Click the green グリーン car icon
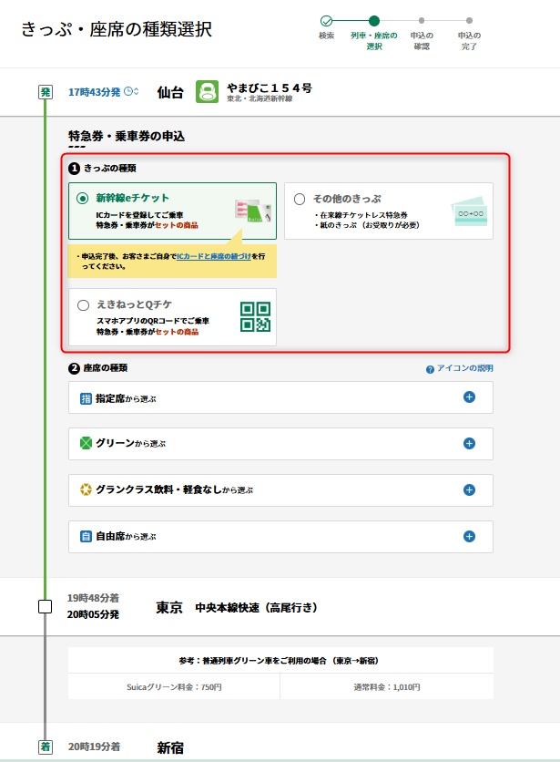Screen dimensions: 560x762 [x=86, y=444]
